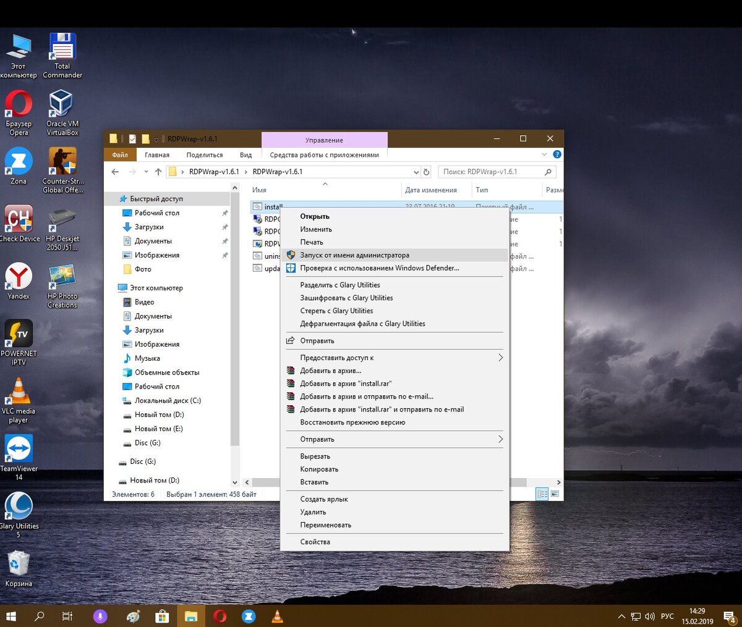Select 'Запуск от имени администратора' menu item
The width and height of the screenshot is (742, 627).
point(354,255)
